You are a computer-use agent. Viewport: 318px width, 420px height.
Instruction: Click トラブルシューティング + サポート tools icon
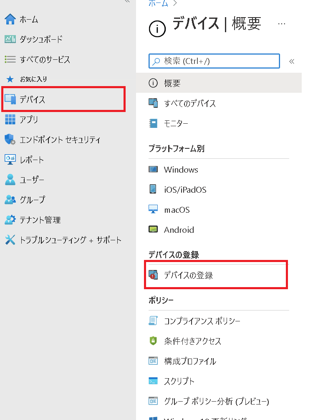pyautogui.click(x=10, y=240)
